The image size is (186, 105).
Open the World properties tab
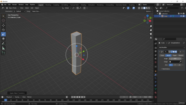(x=156, y=62)
